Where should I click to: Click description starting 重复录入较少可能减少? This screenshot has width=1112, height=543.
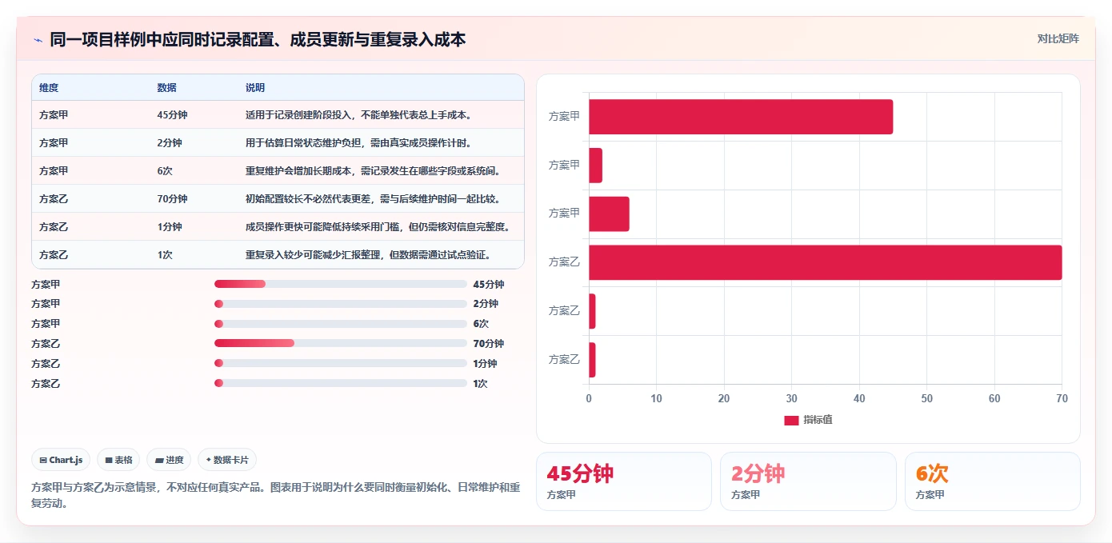tap(368, 255)
